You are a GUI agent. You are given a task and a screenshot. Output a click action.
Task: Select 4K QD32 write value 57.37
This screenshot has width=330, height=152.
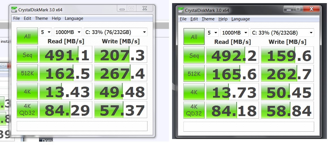click(121, 110)
